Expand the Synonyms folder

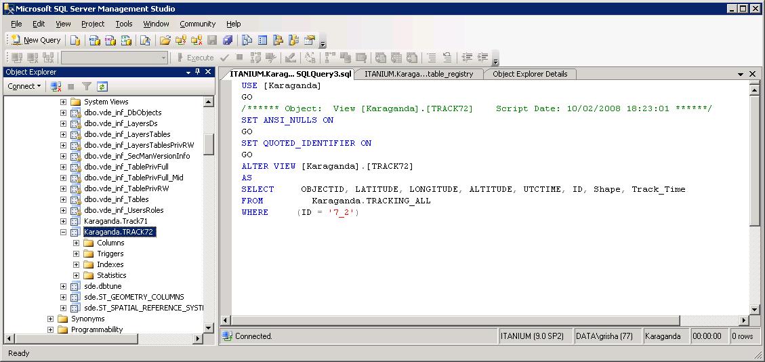pos(50,319)
